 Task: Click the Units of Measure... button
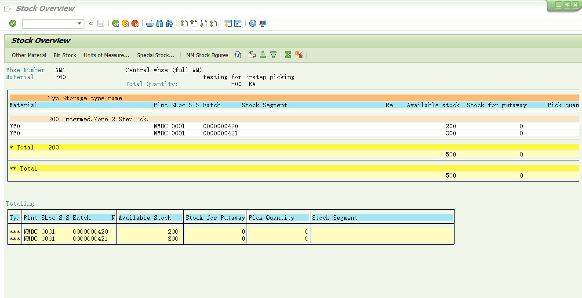107,55
